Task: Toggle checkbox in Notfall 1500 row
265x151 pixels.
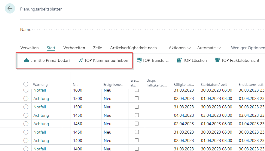Action: pos(137,107)
